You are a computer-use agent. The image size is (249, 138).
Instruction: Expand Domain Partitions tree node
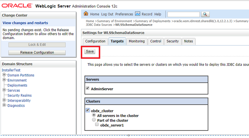(4, 75)
